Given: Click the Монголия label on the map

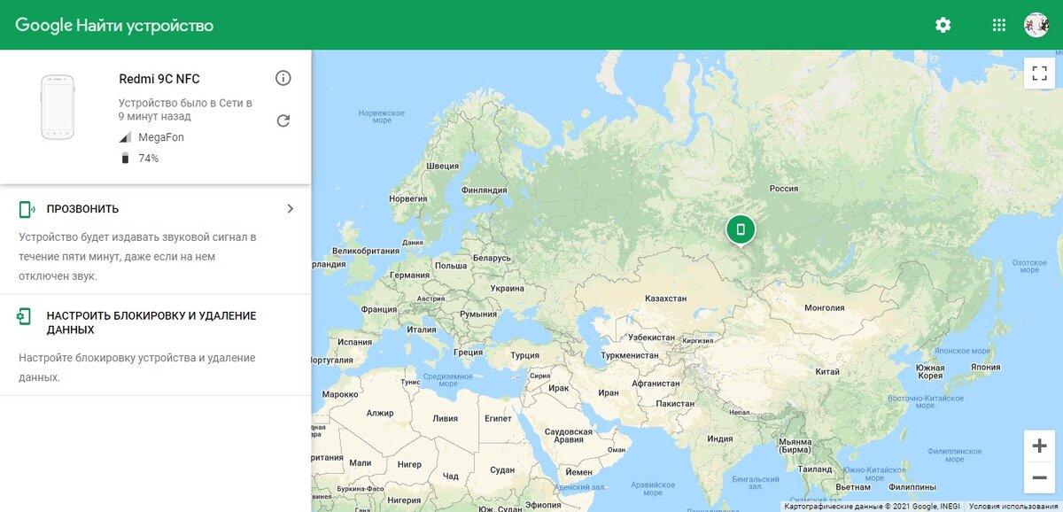Looking at the screenshot, I should point(824,308).
